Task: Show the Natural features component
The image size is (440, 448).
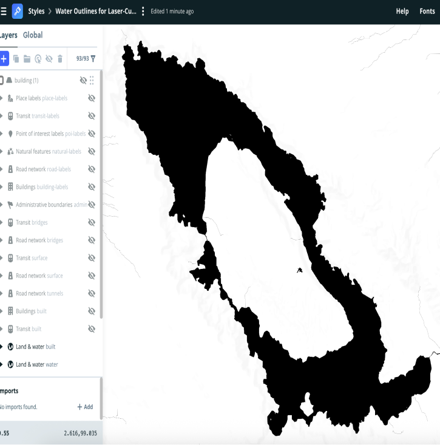Action: click(92, 151)
